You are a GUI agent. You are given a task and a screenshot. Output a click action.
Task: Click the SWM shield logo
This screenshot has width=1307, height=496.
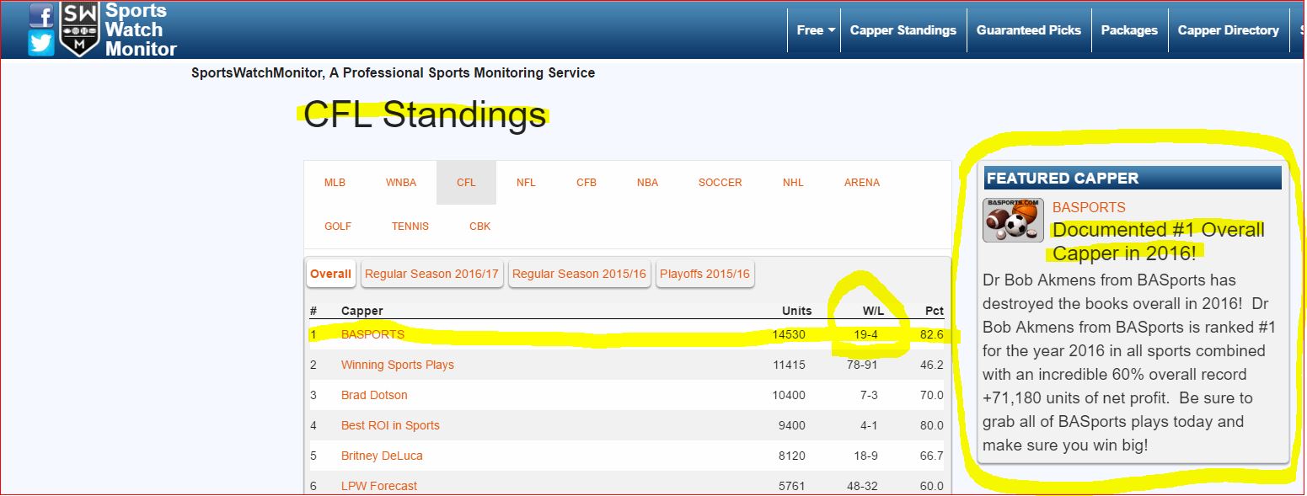(x=80, y=29)
